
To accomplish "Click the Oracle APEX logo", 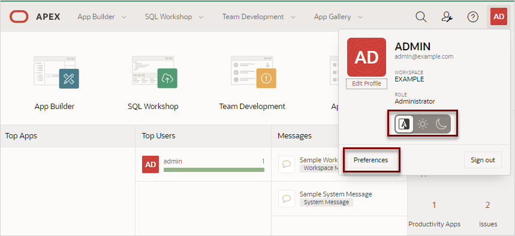I will point(19,17).
